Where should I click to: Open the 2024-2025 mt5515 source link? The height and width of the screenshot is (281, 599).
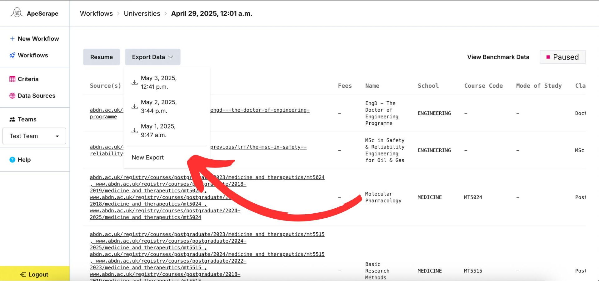pyautogui.click(x=168, y=244)
